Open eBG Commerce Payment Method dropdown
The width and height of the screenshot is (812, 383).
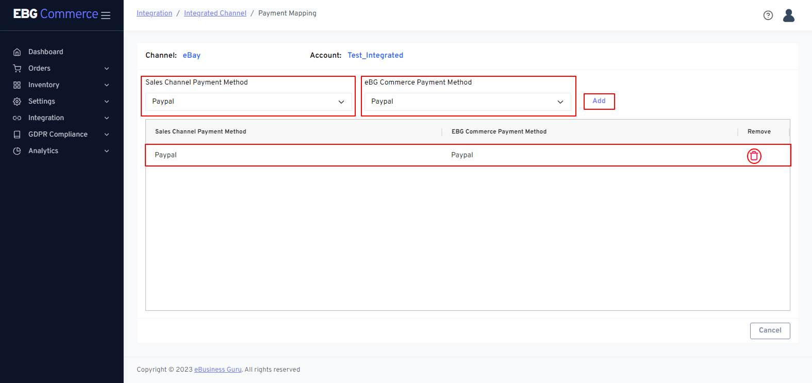tap(467, 102)
